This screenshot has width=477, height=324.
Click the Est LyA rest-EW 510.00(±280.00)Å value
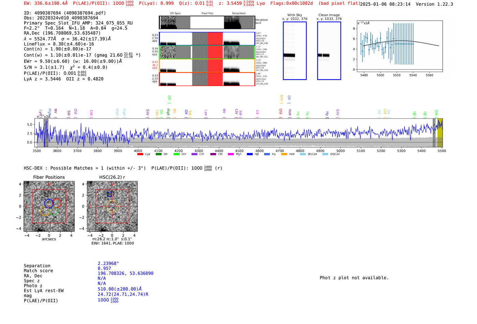(x=120, y=289)
